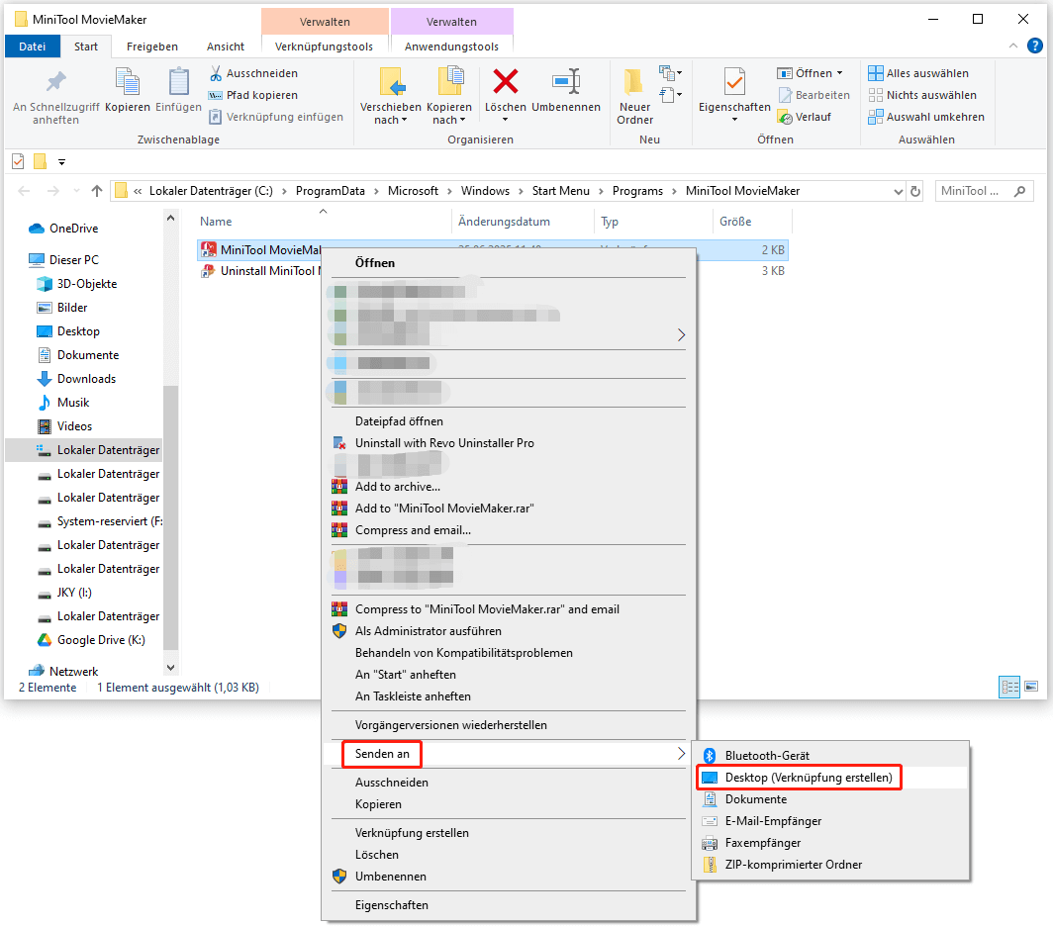
Task: Click An Taskleiste anheften
Action: tap(509, 695)
